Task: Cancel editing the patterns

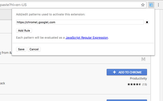Action: point(34,49)
